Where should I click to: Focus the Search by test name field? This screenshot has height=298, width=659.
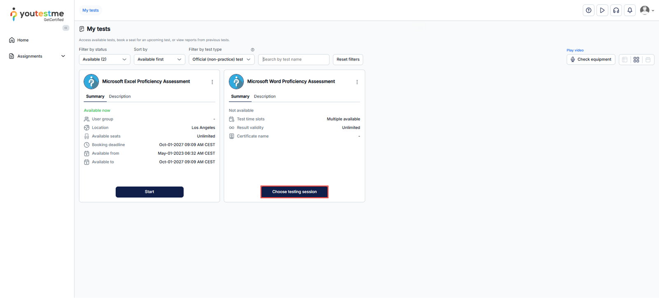[294, 60]
